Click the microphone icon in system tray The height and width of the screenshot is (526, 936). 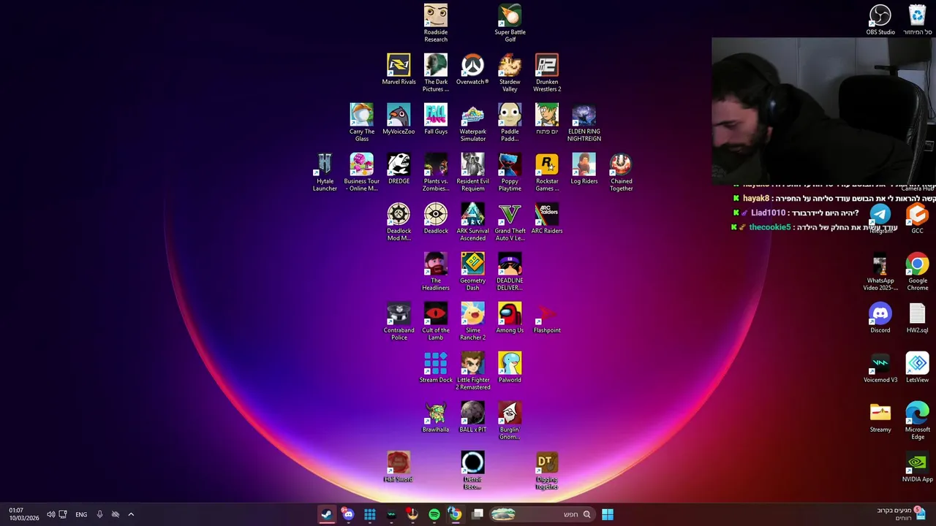click(x=99, y=514)
